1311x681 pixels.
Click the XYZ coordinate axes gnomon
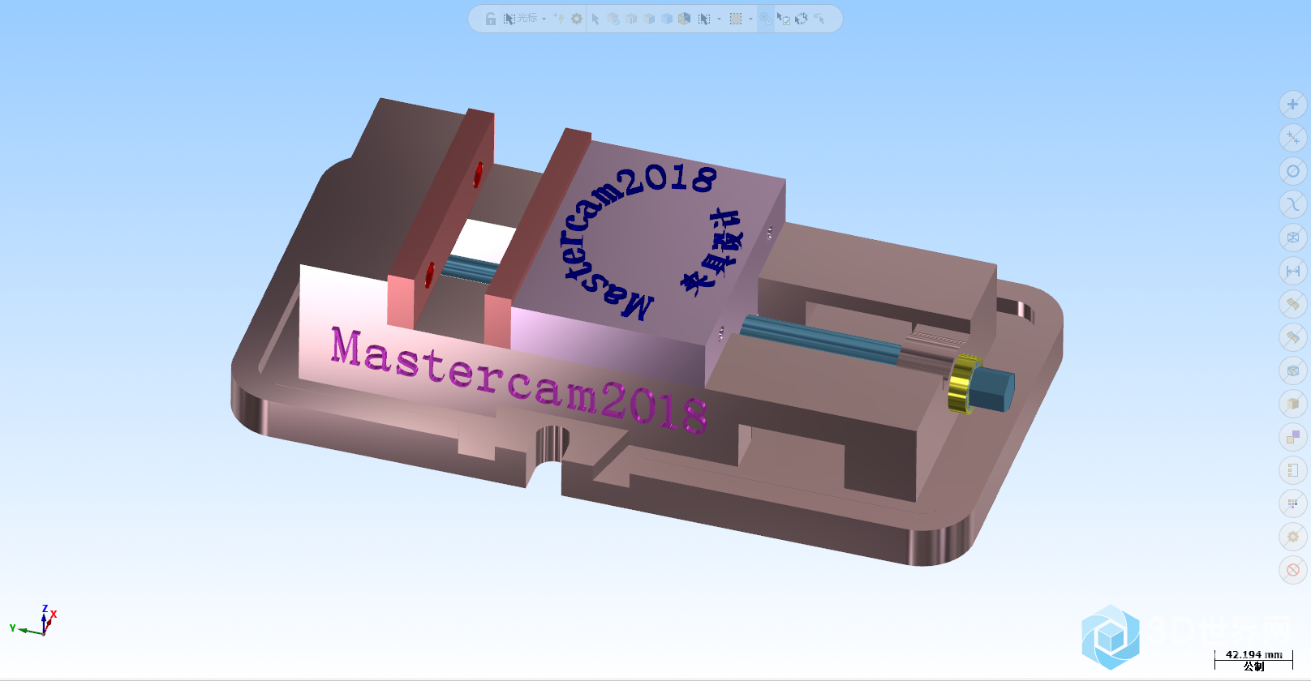point(35,622)
